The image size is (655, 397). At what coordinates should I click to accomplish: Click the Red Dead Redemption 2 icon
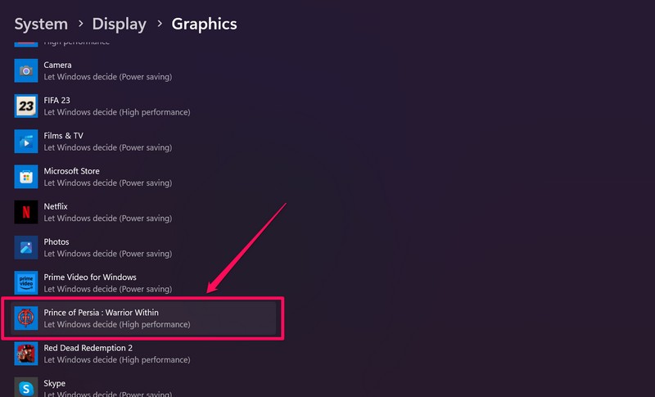(26, 354)
